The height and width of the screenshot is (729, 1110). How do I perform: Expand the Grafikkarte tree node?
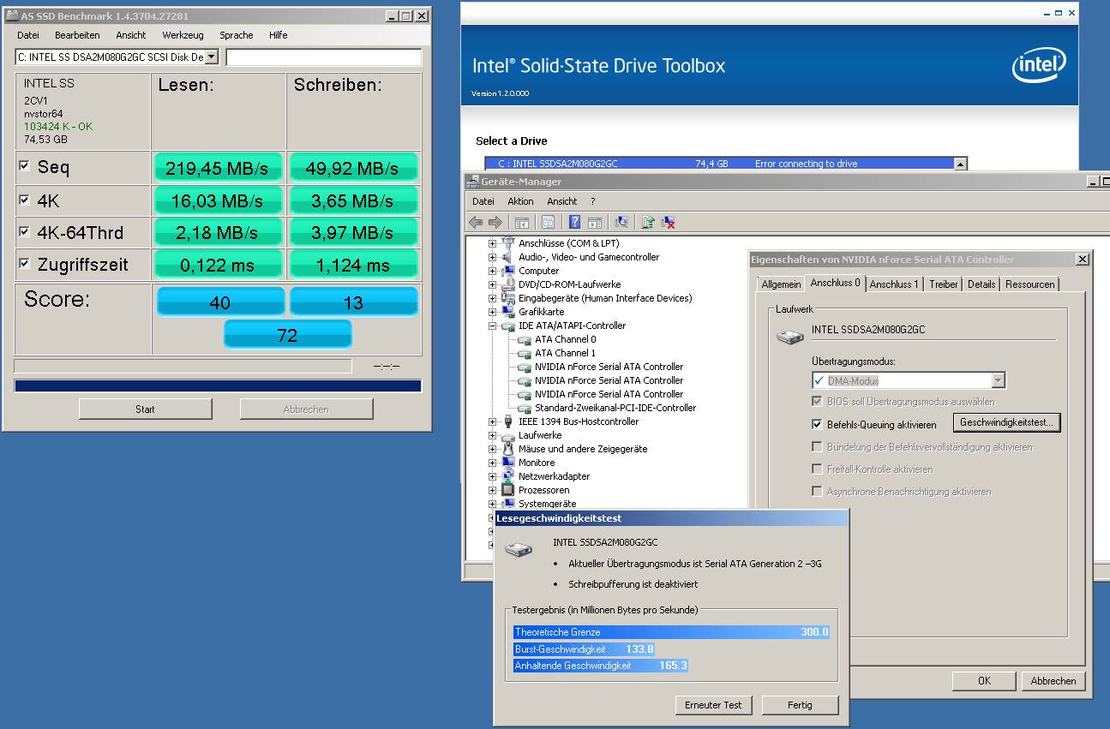[x=493, y=312]
